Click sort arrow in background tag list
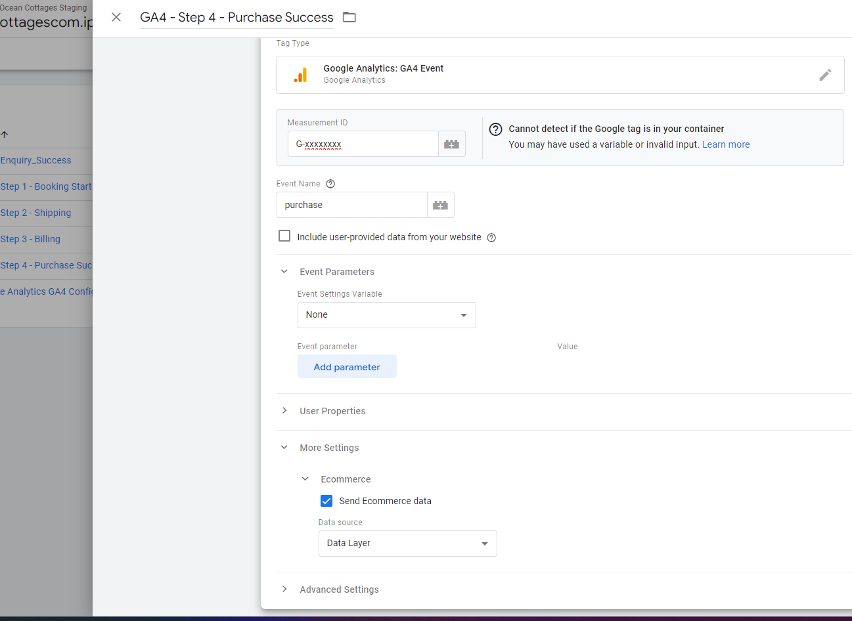 click(5, 135)
